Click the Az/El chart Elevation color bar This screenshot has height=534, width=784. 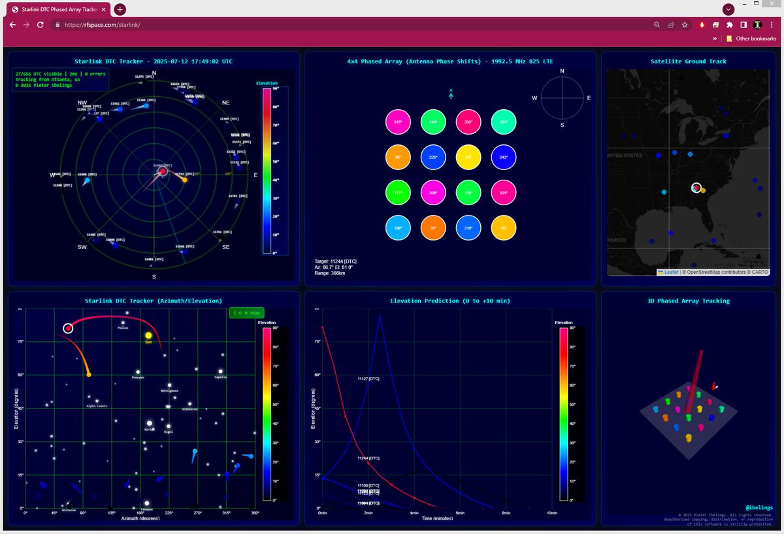[267, 414]
